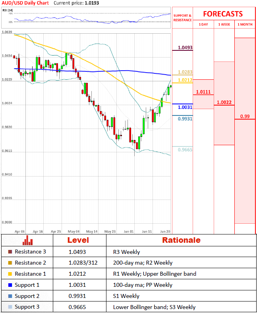
Task: Click the red bar-chart icon in table header
Action: 27,240
